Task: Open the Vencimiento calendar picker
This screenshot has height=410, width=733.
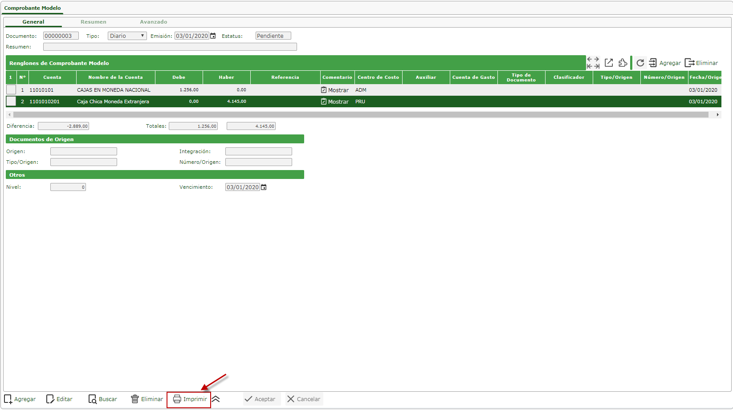Action: (x=264, y=187)
